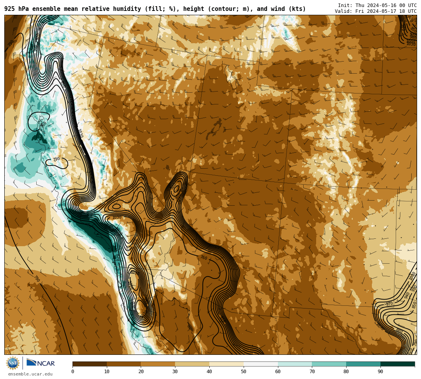The image size is (421, 379).
Task: Pick the 20–30% orange-brown colorbar segment
Action: click(158, 364)
